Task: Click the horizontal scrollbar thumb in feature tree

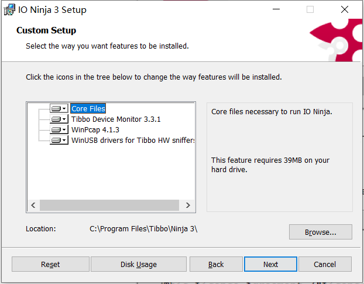Action: coord(109,206)
